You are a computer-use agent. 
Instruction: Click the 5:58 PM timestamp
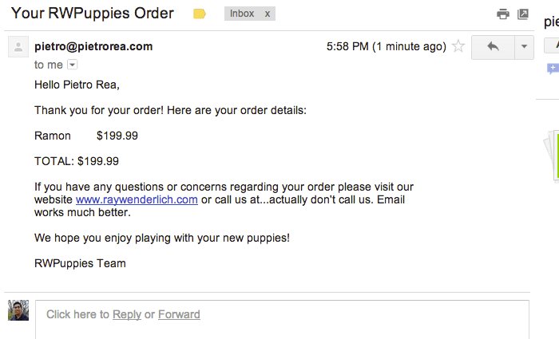pos(386,46)
